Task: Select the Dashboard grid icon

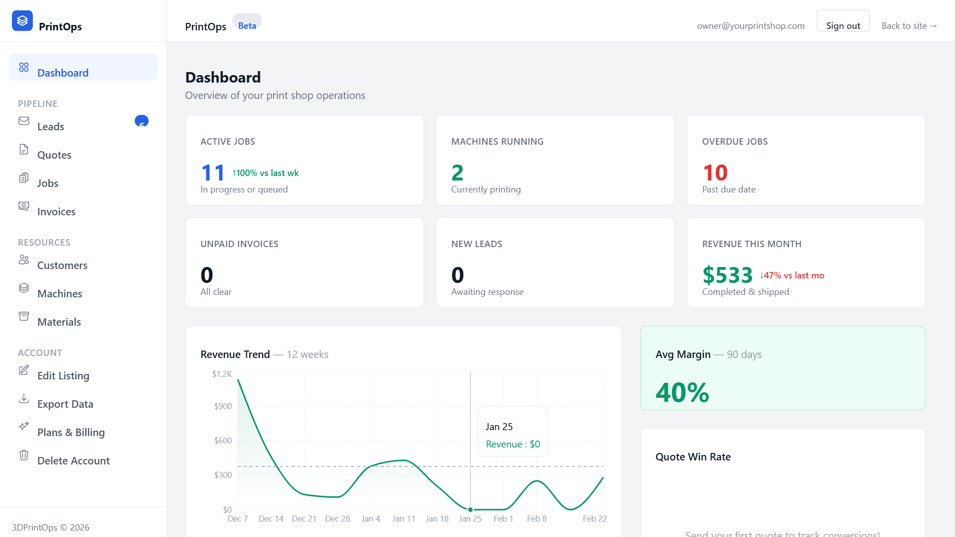Action: click(x=24, y=67)
